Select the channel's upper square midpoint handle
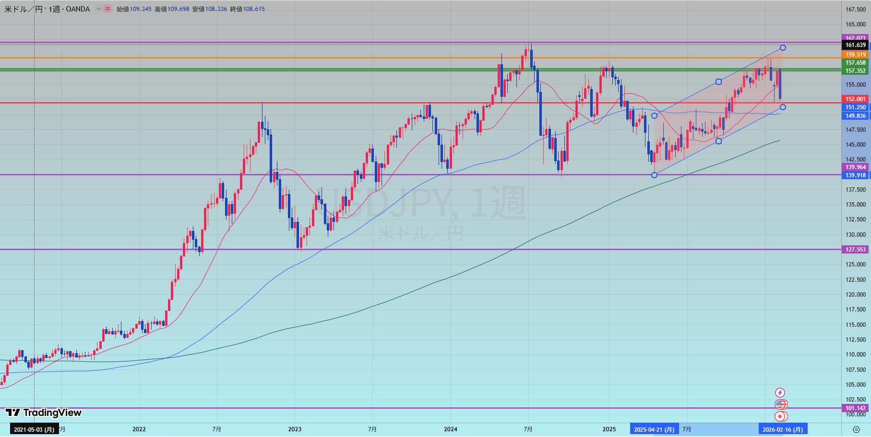Screen dimensions: 871x437 click(718, 82)
